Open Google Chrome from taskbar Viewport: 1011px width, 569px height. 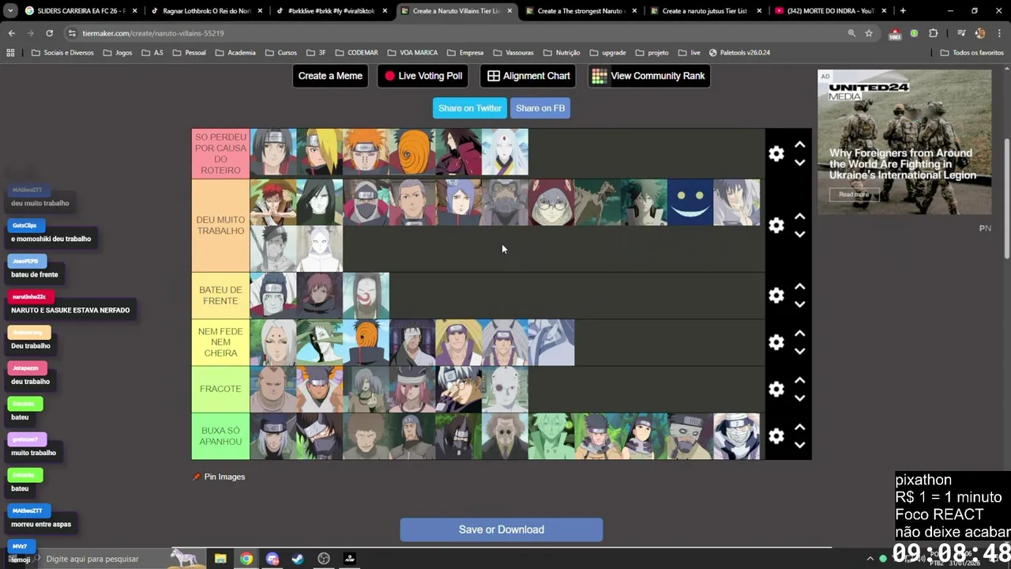click(x=246, y=559)
